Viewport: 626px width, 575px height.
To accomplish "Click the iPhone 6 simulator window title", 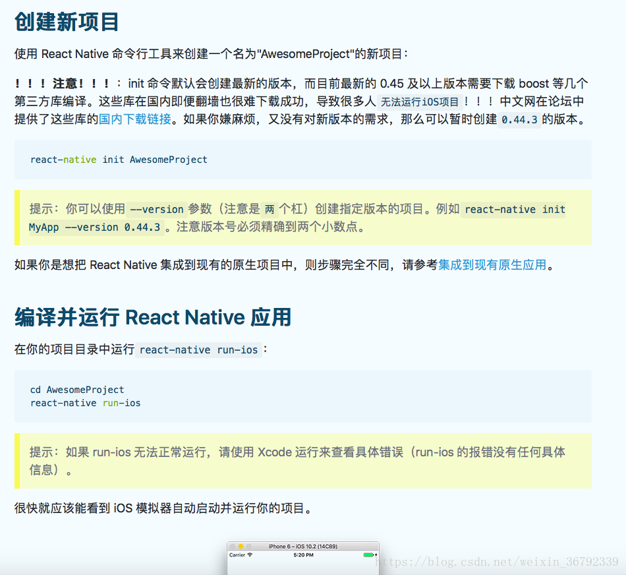I will pyautogui.click(x=303, y=546).
